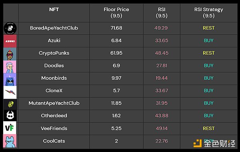The width and height of the screenshot is (240, 152).
Task: Click the Floor Price (9.5) column header
Action: click(x=116, y=12)
